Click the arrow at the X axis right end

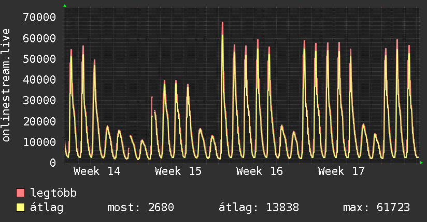coord(421,163)
